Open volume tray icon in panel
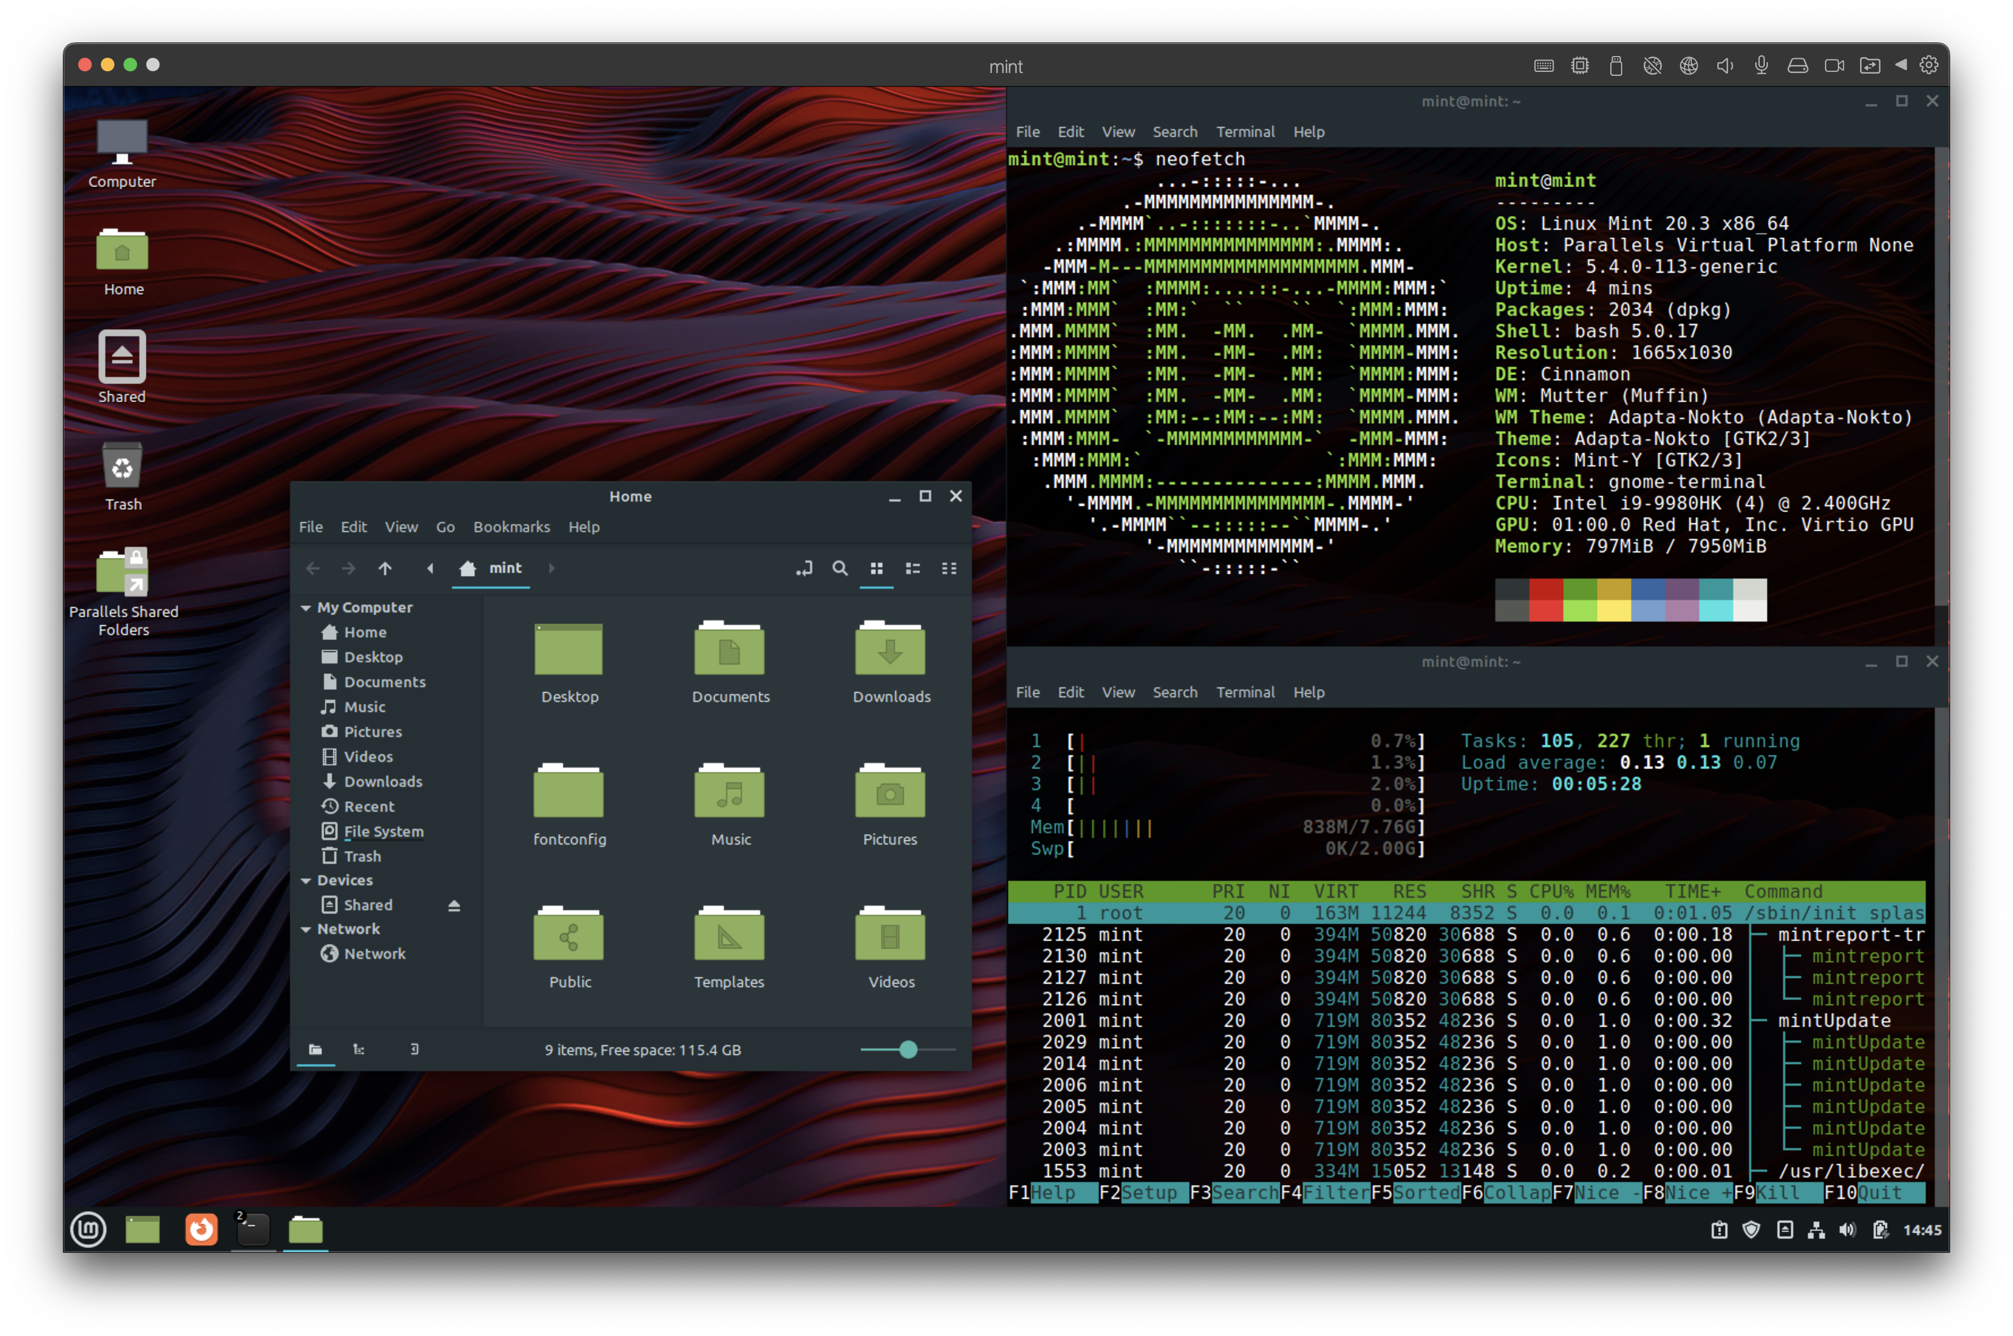Viewport: 2013px width, 1336px height. [x=1847, y=1230]
